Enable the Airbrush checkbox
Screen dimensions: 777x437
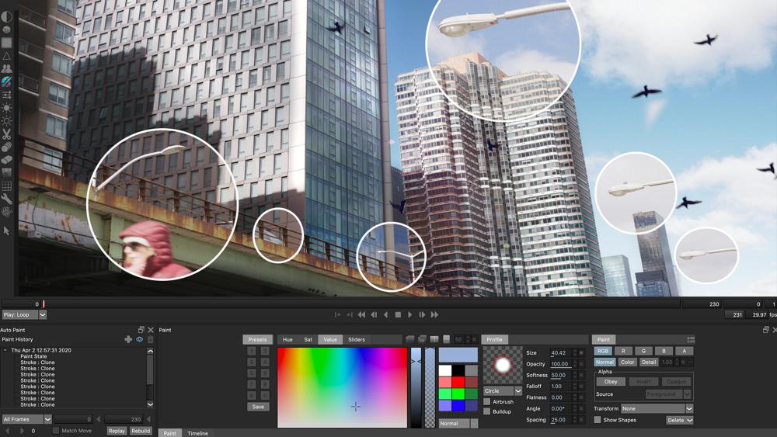coord(487,402)
